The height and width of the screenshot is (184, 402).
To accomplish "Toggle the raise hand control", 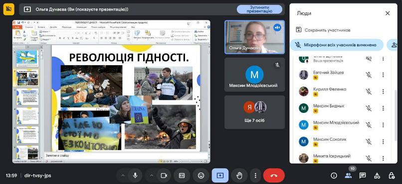I will click(x=239, y=176).
